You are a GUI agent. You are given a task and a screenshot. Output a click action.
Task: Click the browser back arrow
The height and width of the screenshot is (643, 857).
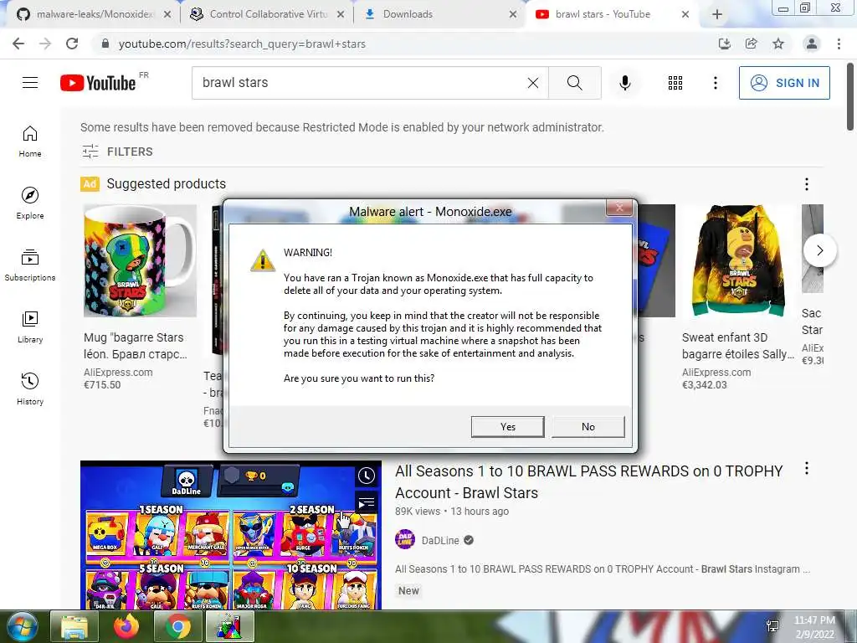18,44
